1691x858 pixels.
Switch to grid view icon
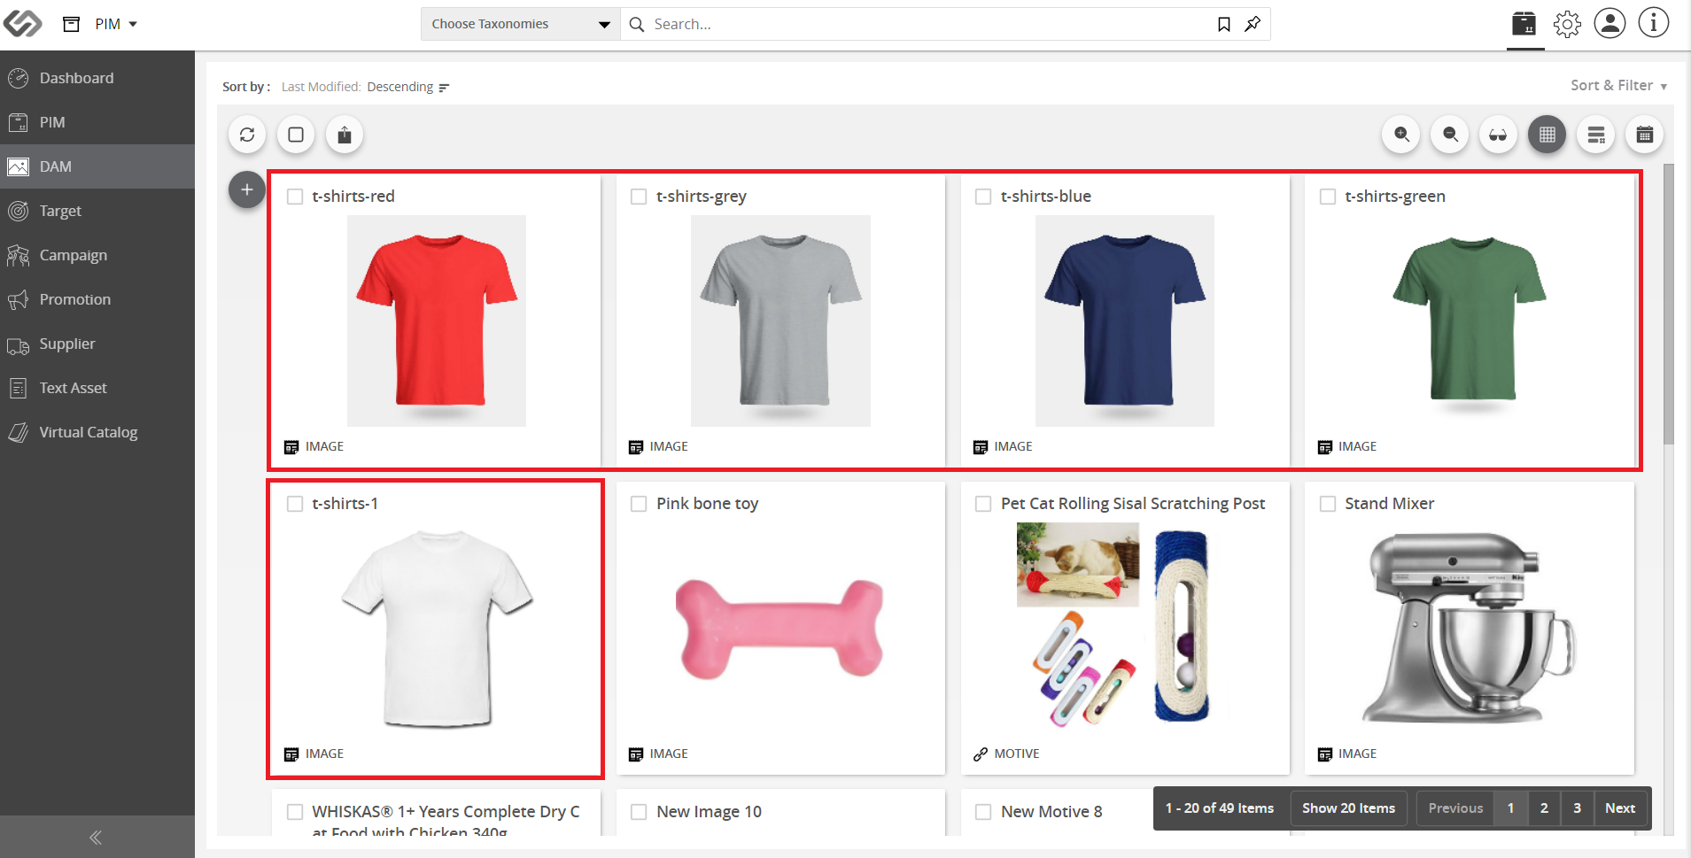(x=1547, y=135)
